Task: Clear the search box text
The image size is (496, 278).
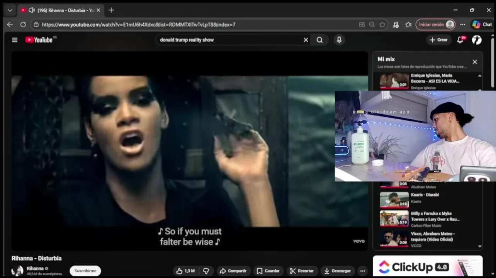Action: click(306, 40)
